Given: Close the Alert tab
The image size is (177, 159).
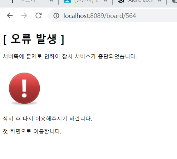Looking at the screenshot, I should tap(159, 1).
